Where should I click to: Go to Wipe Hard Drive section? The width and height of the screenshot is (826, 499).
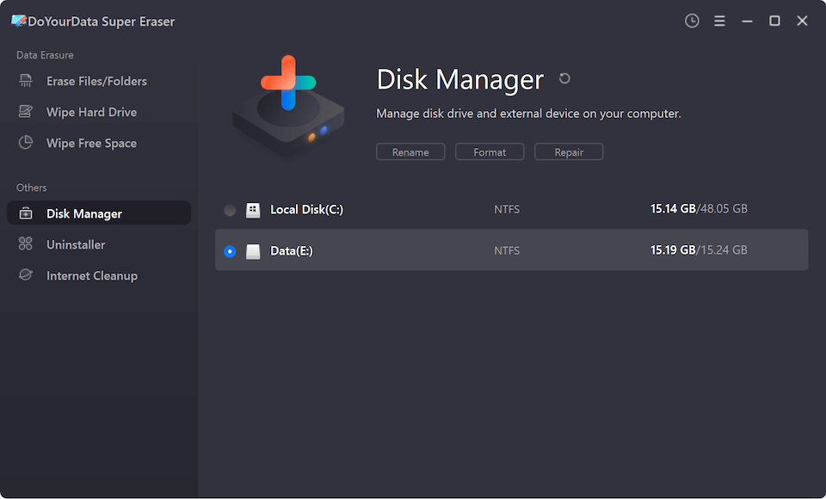[91, 112]
